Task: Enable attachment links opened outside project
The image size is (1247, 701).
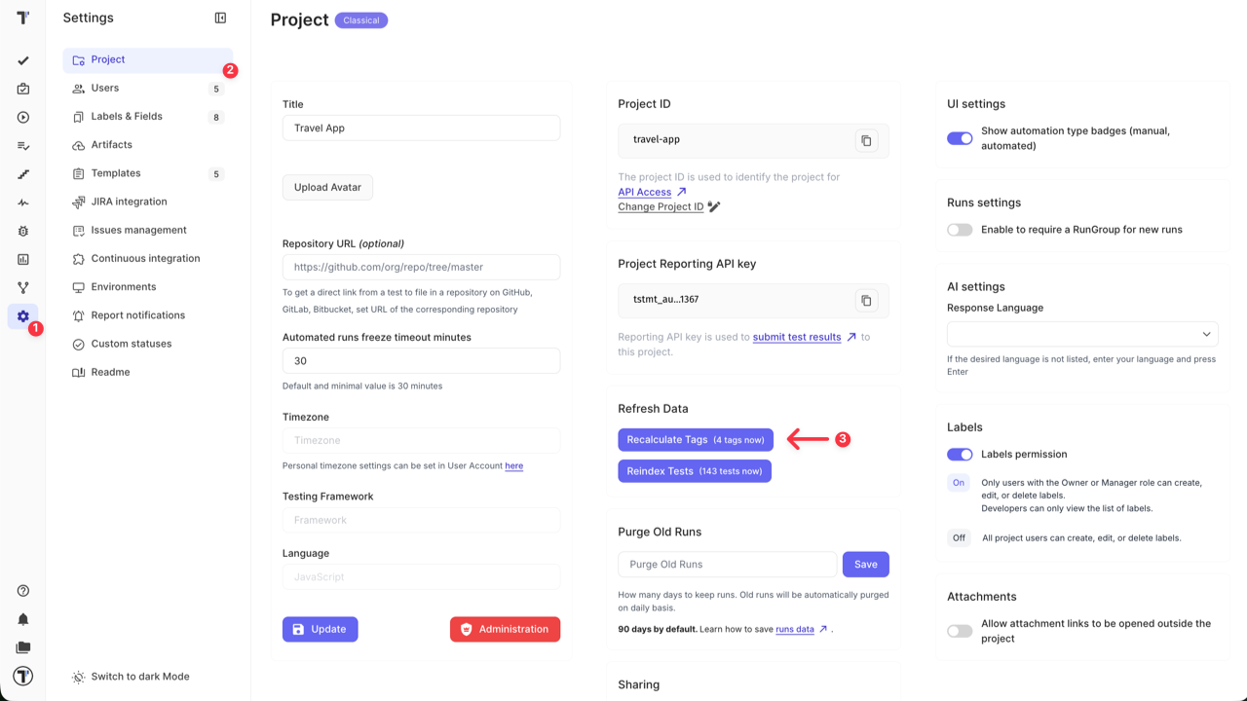Action: pos(960,631)
